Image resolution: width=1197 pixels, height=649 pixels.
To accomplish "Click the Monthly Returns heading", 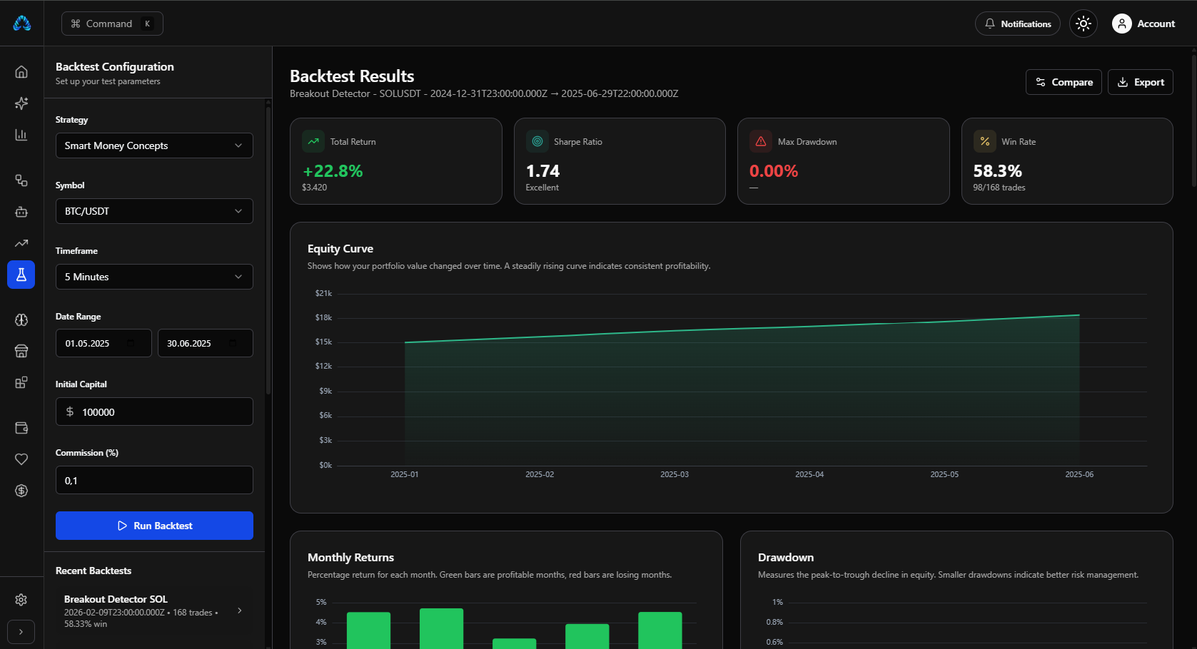I will (350, 557).
